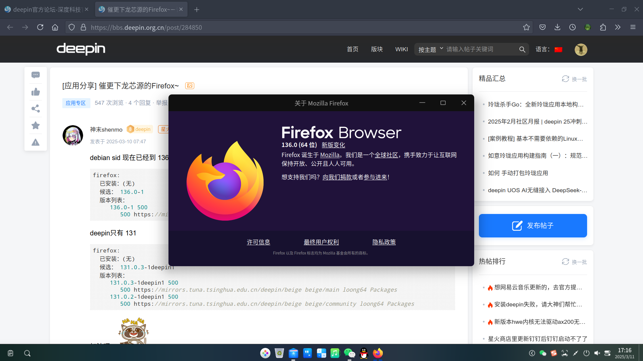This screenshot has height=361, width=643.
Task: Switch to deepin官方论坛 tab
Action: [x=46, y=9]
